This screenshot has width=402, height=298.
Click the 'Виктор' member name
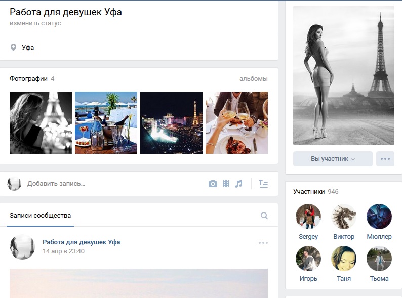[x=344, y=236]
